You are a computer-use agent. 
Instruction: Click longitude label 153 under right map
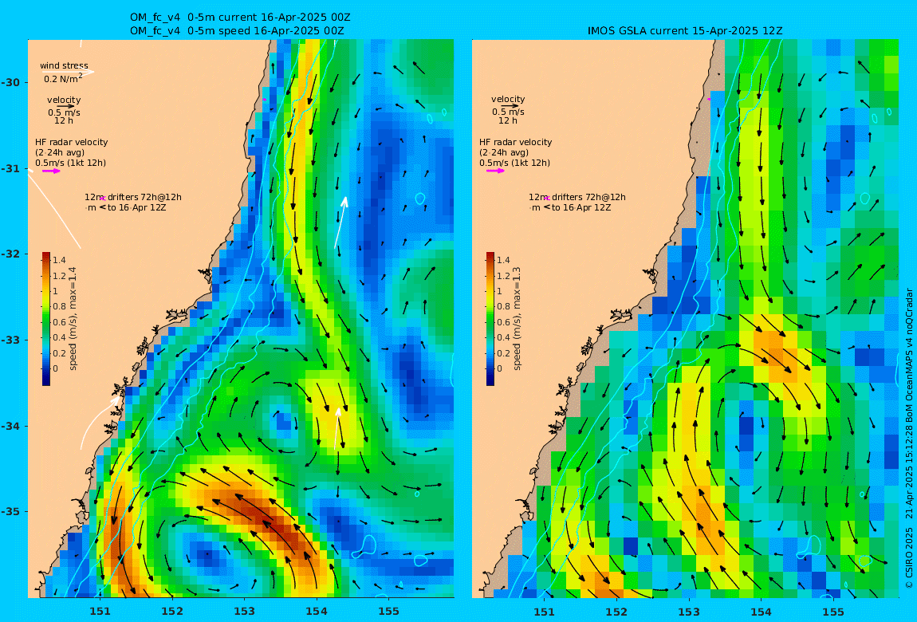pos(689,612)
